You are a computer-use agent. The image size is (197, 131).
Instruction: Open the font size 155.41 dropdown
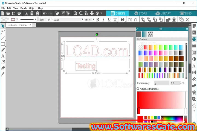click(94, 20)
